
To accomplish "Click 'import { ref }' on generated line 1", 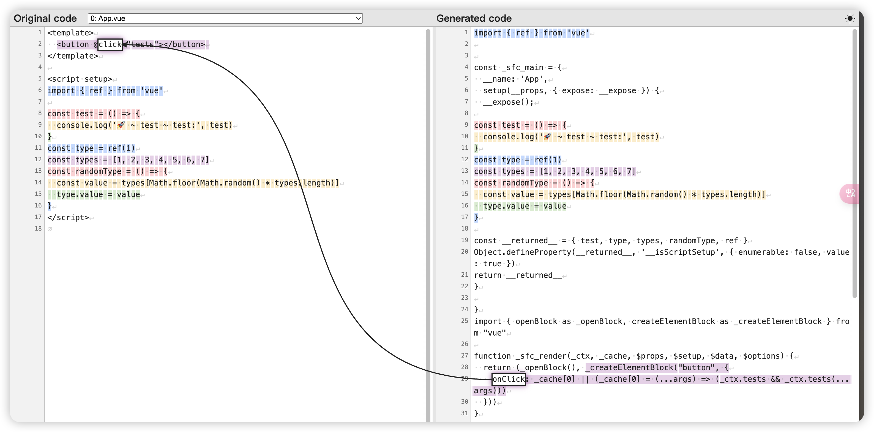I will coord(506,33).
